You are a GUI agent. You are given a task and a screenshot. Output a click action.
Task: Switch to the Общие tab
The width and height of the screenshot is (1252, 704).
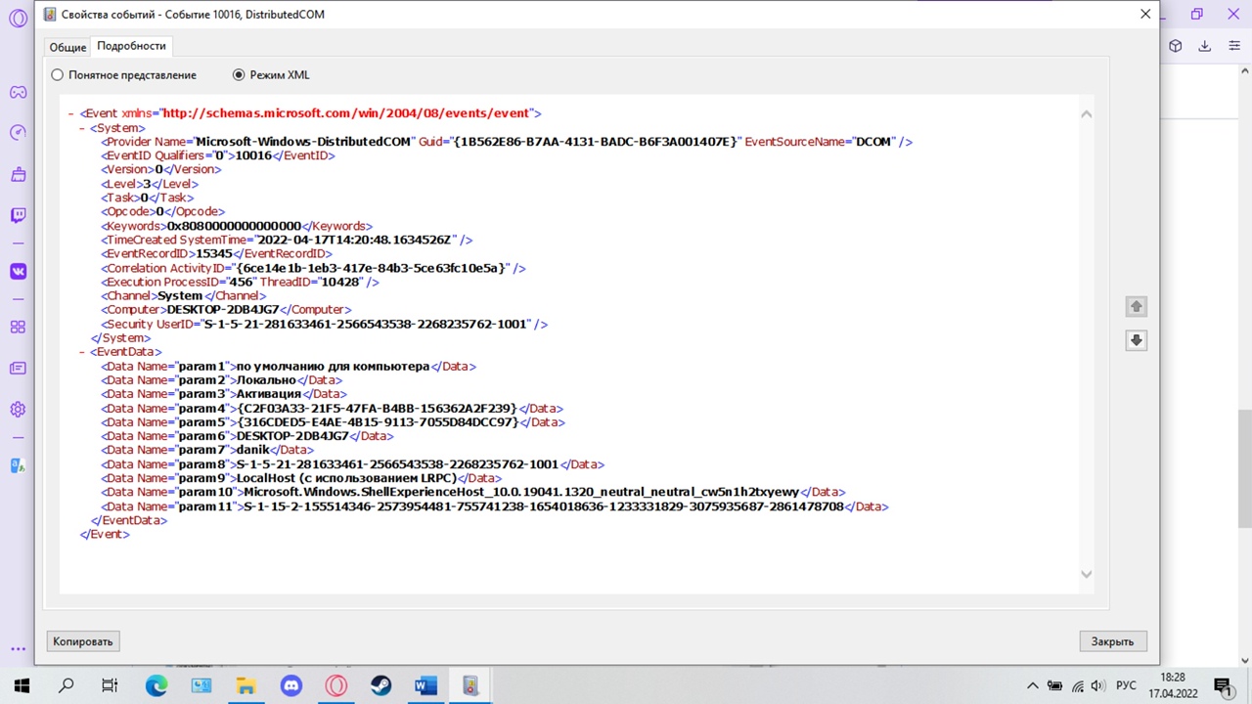click(67, 46)
